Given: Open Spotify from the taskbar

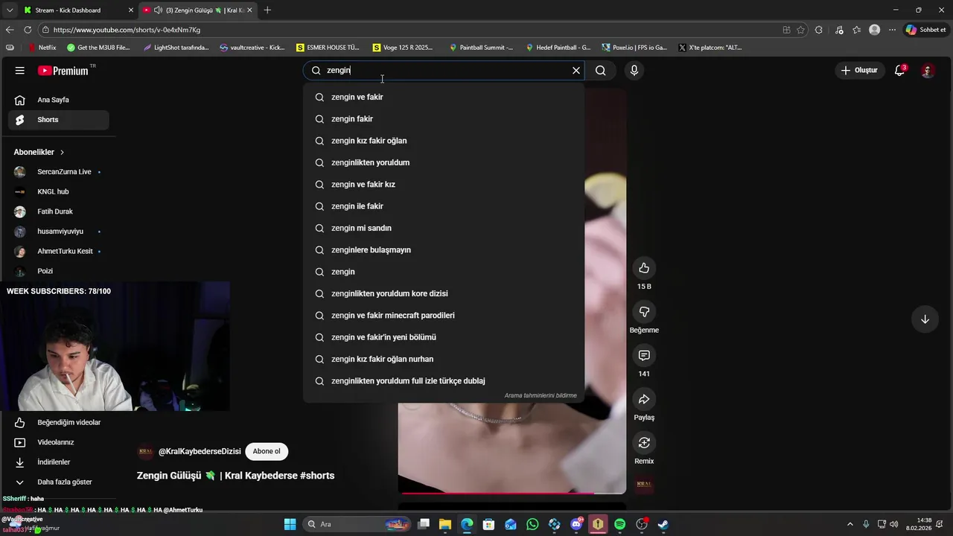Looking at the screenshot, I should (x=619, y=525).
